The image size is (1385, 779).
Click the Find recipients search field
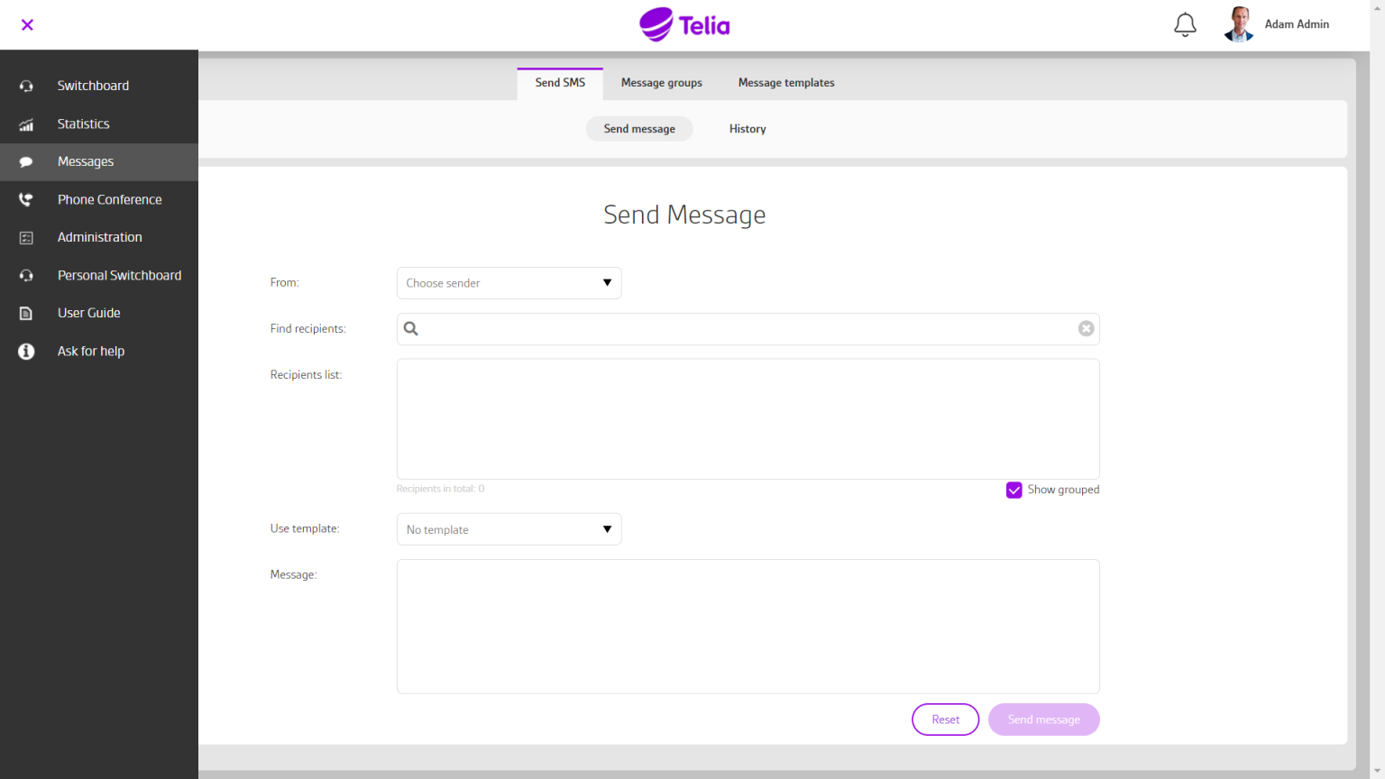click(x=721, y=328)
